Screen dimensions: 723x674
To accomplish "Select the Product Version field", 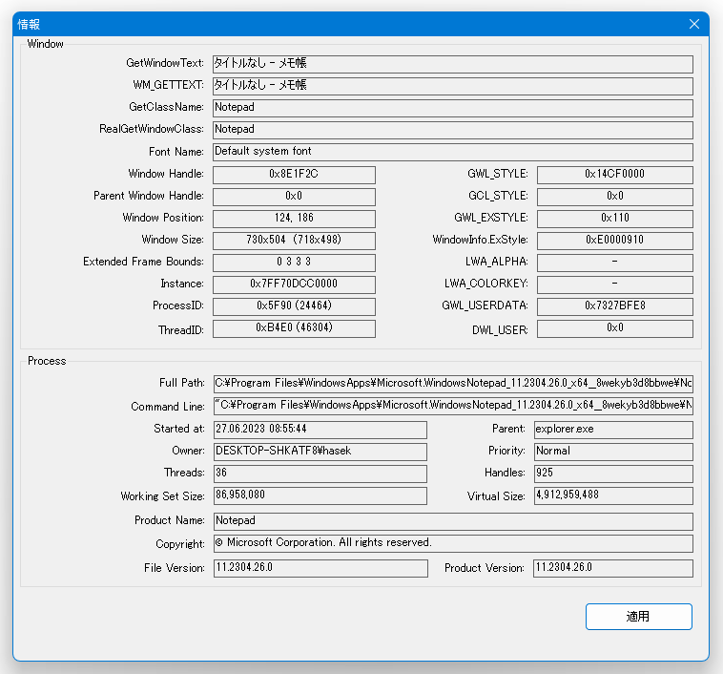I will (613, 568).
